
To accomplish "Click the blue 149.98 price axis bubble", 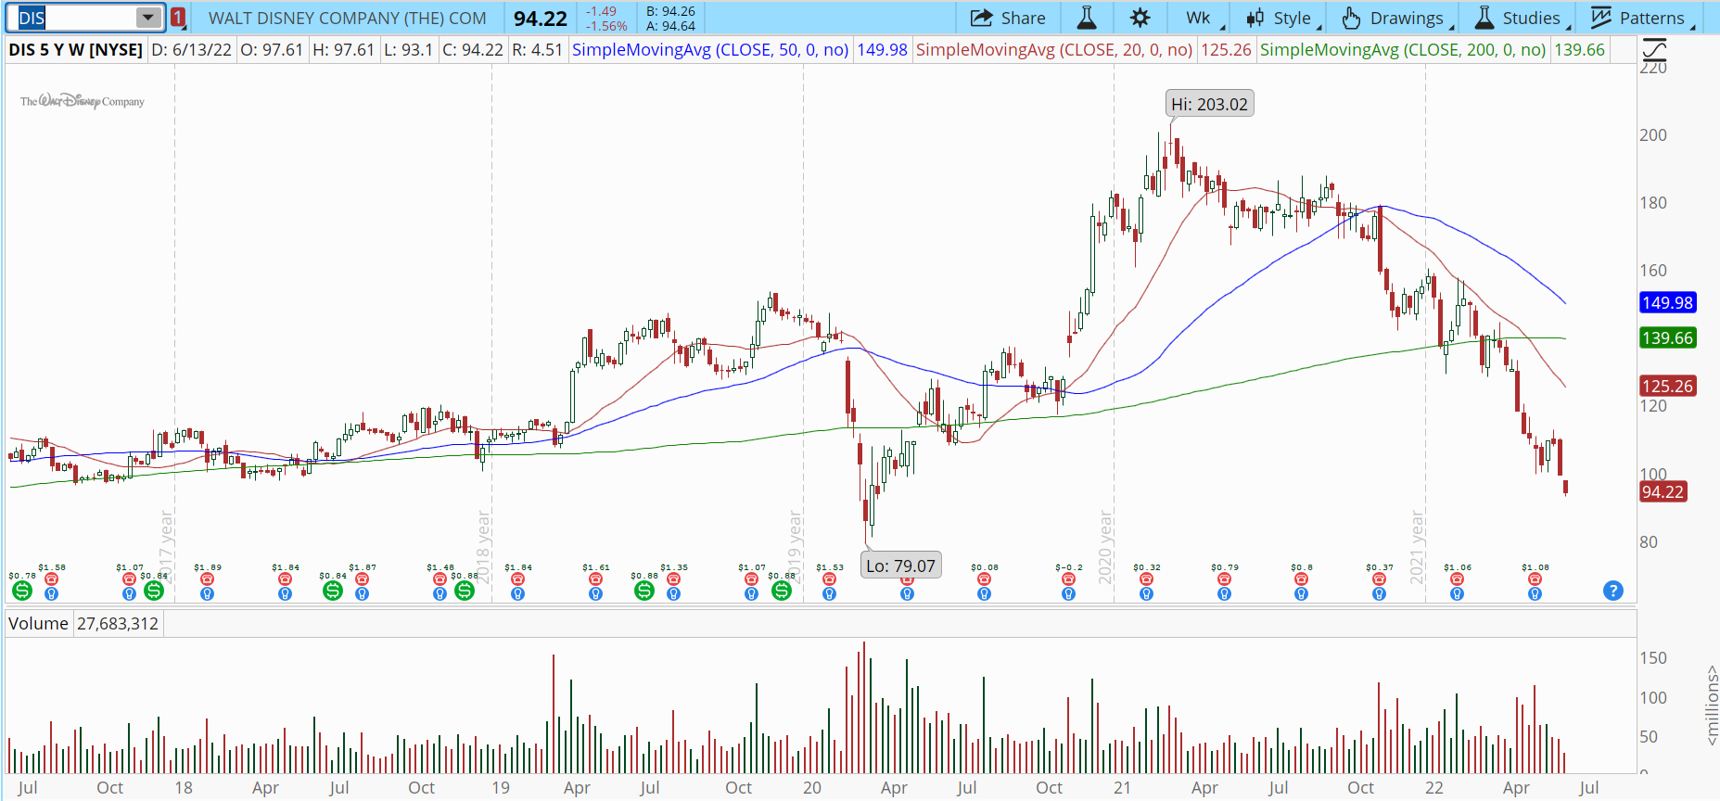I will click(1668, 302).
